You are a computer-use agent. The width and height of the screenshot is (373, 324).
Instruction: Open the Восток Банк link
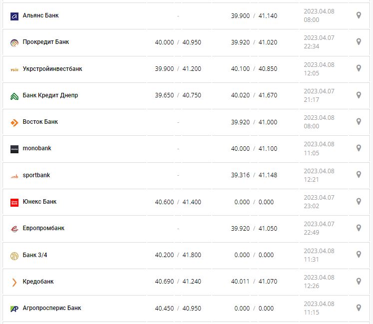point(40,122)
